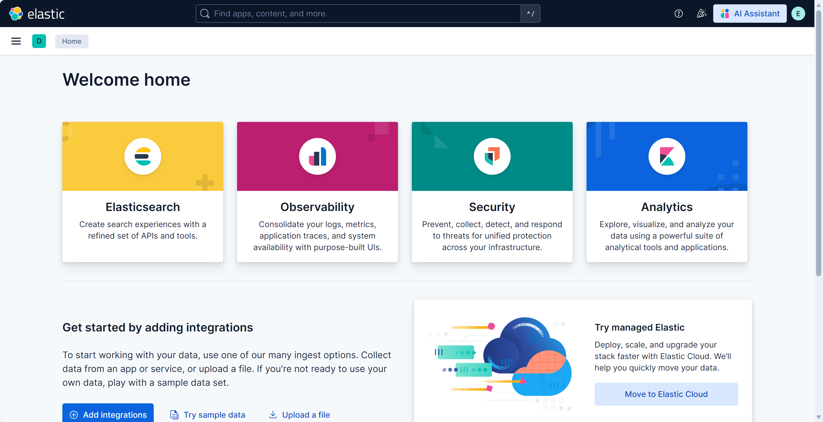Click the search shortcut key indicator
The width and height of the screenshot is (823, 422).
tap(530, 14)
